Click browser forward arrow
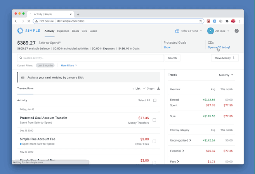This screenshot has height=174, width=255. pos(23,21)
